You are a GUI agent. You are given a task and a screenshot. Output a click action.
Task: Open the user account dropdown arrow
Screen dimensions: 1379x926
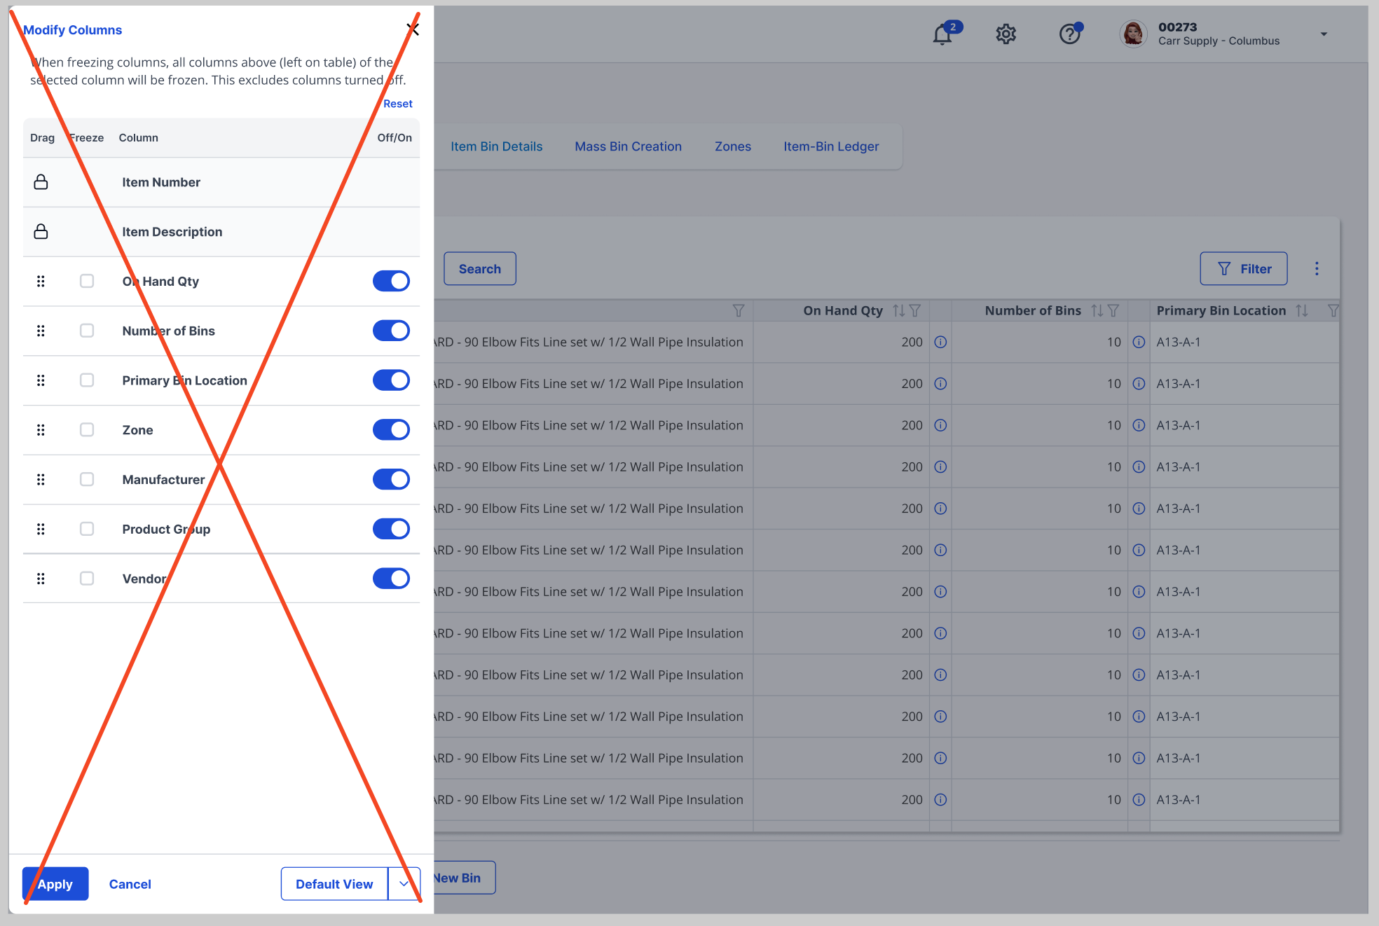1324,34
